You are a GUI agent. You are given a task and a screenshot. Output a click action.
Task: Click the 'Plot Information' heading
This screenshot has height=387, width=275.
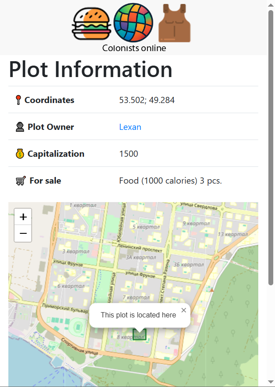[x=91, y=70]
